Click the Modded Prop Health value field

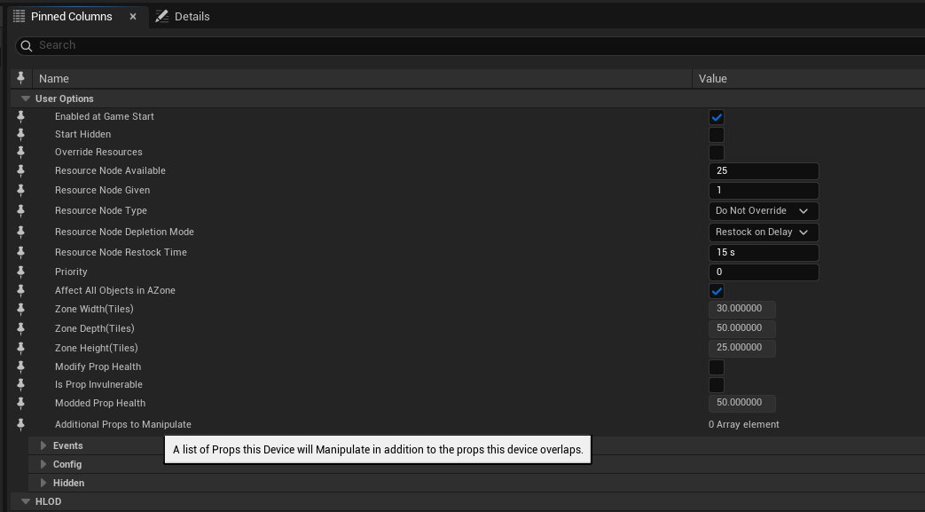[x=741, y=403]
